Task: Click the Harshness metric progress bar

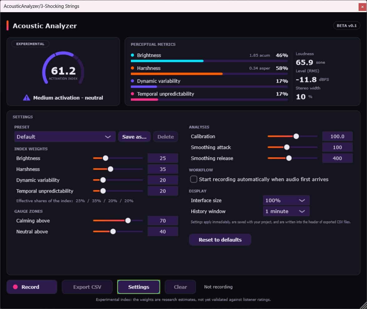Action: [209, 74]
